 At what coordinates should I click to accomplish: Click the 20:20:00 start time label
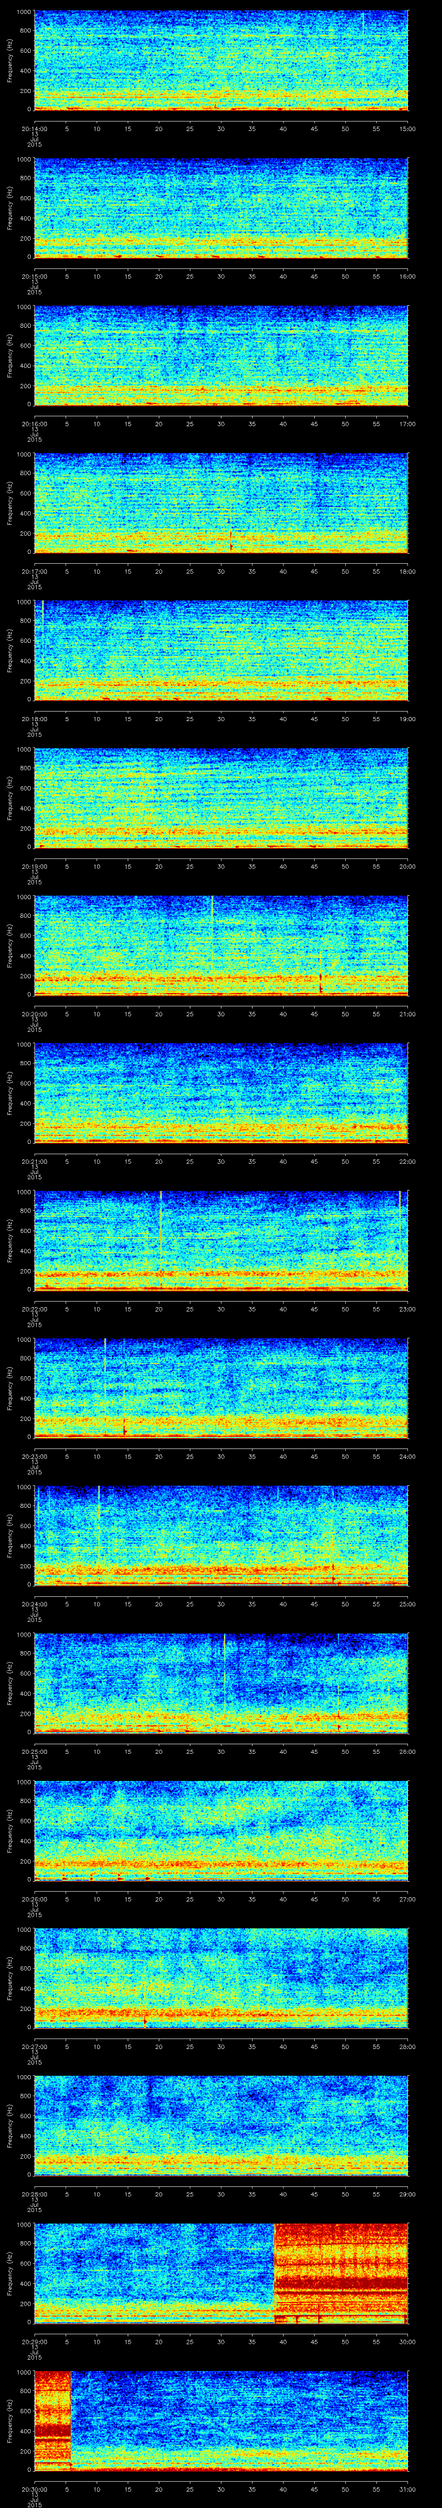point(34,1014)
